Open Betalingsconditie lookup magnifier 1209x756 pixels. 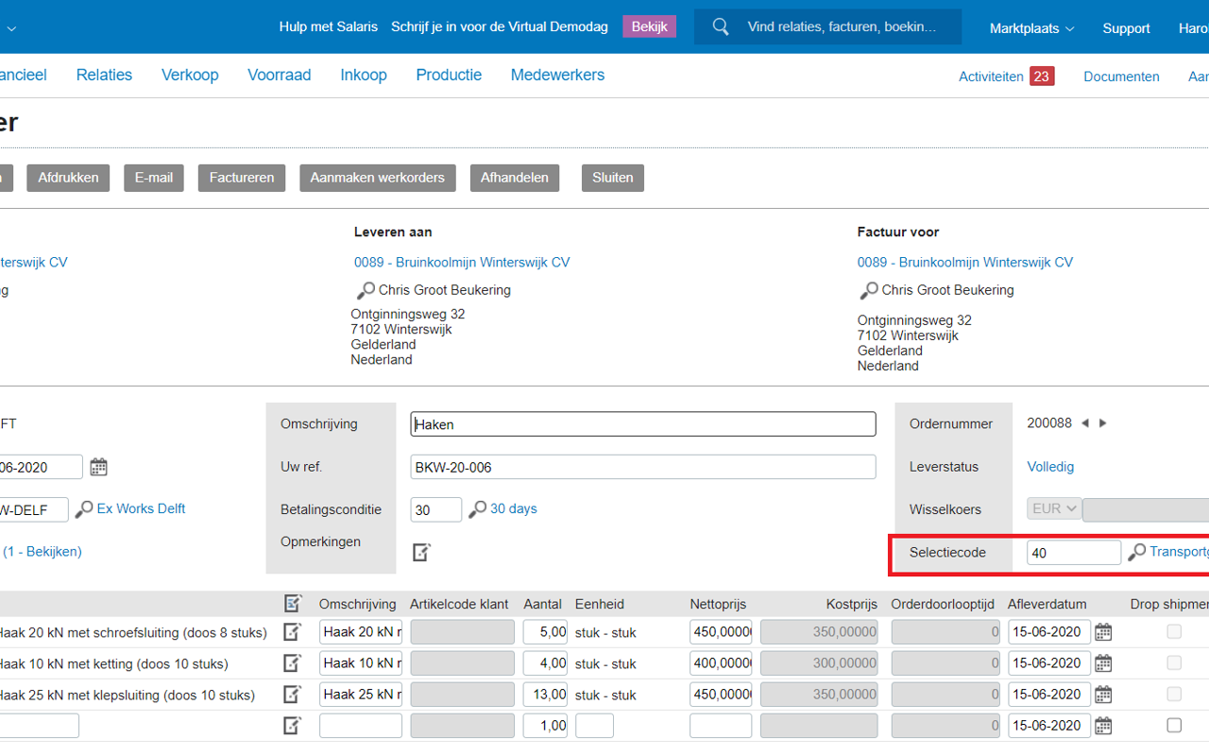[x=478, y=509]
